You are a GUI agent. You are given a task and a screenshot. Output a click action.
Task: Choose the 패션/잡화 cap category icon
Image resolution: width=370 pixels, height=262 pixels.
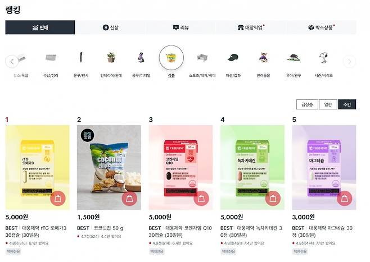point(233,58)
